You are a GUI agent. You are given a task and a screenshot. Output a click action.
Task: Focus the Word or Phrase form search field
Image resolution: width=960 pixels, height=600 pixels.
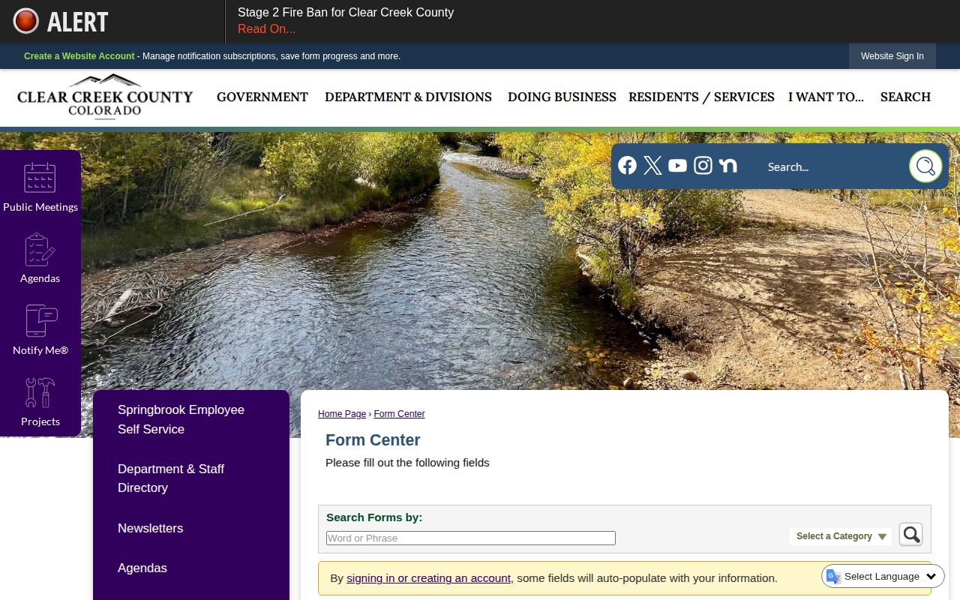pyautogui.click(x=471, y=538)
